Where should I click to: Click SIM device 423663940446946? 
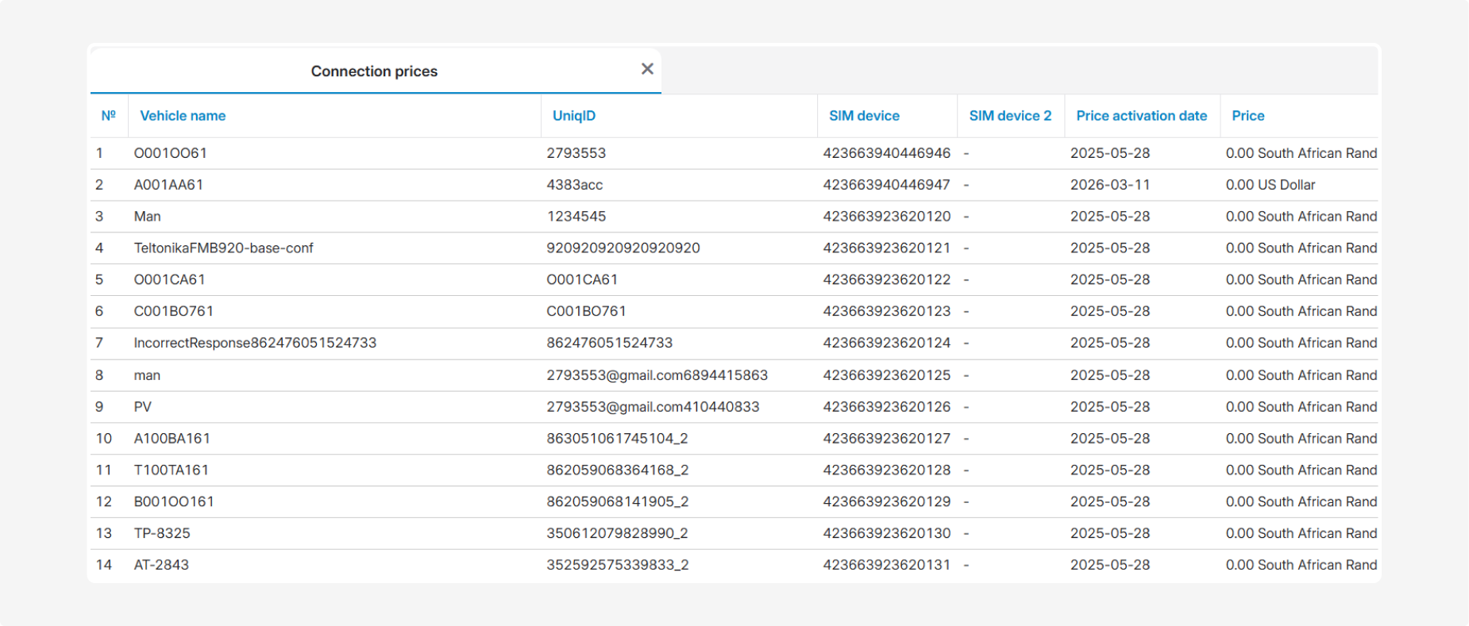click(886, 153)
